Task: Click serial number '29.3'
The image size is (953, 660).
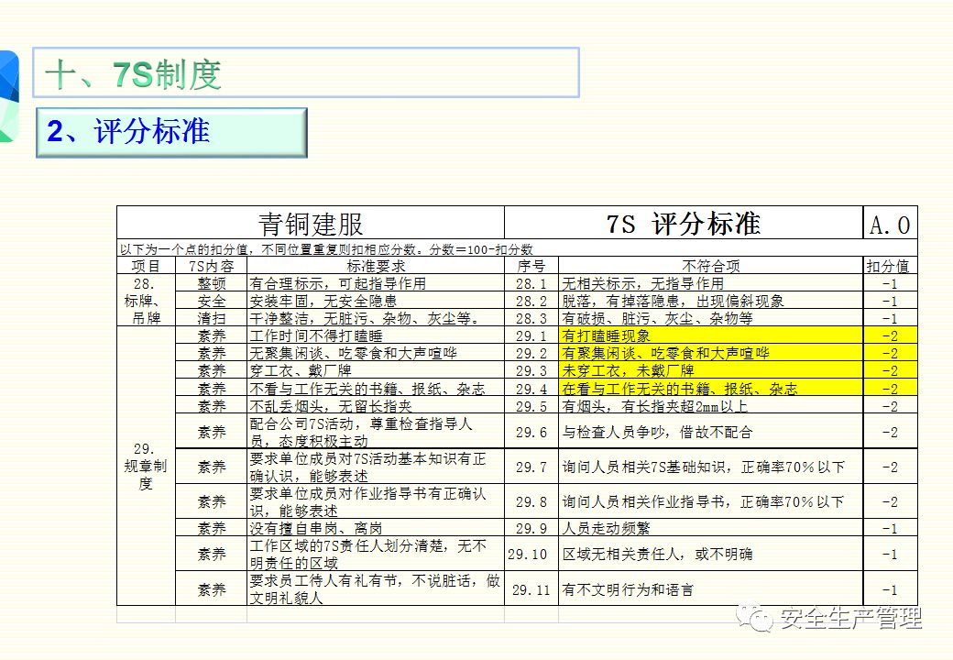Action: 531,370
